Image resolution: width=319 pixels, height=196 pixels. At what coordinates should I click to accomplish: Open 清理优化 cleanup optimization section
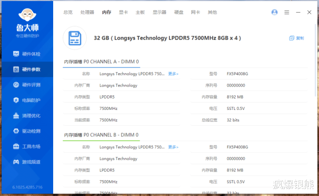click(x=27, y=116)
